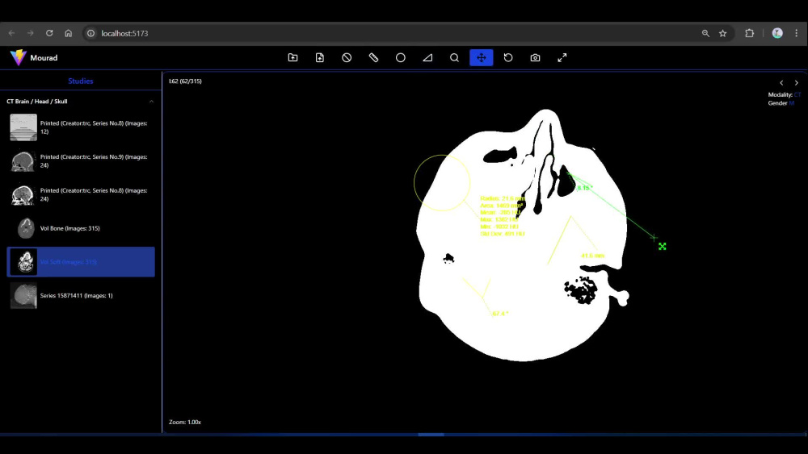Click the Modality label
This screenshot has height=454, width=808.
point(781,94)
